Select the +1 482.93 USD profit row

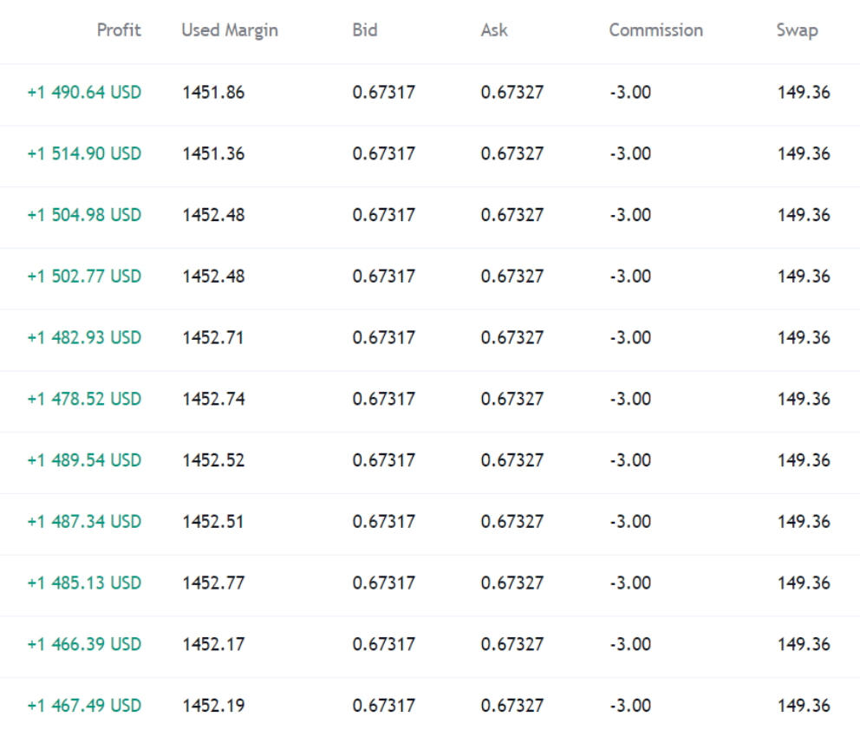click(84, 338)
